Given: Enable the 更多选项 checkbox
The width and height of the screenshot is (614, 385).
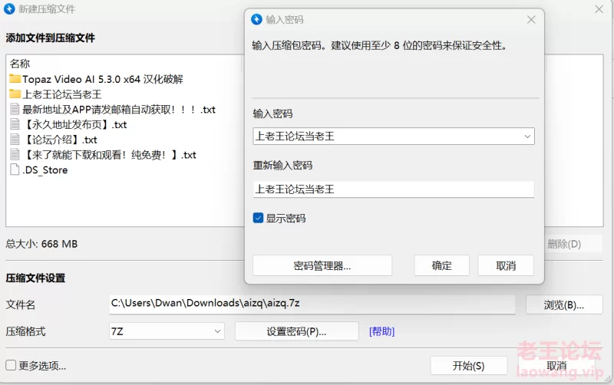Looking at the screenshot, I should click(x=11, y=365).
